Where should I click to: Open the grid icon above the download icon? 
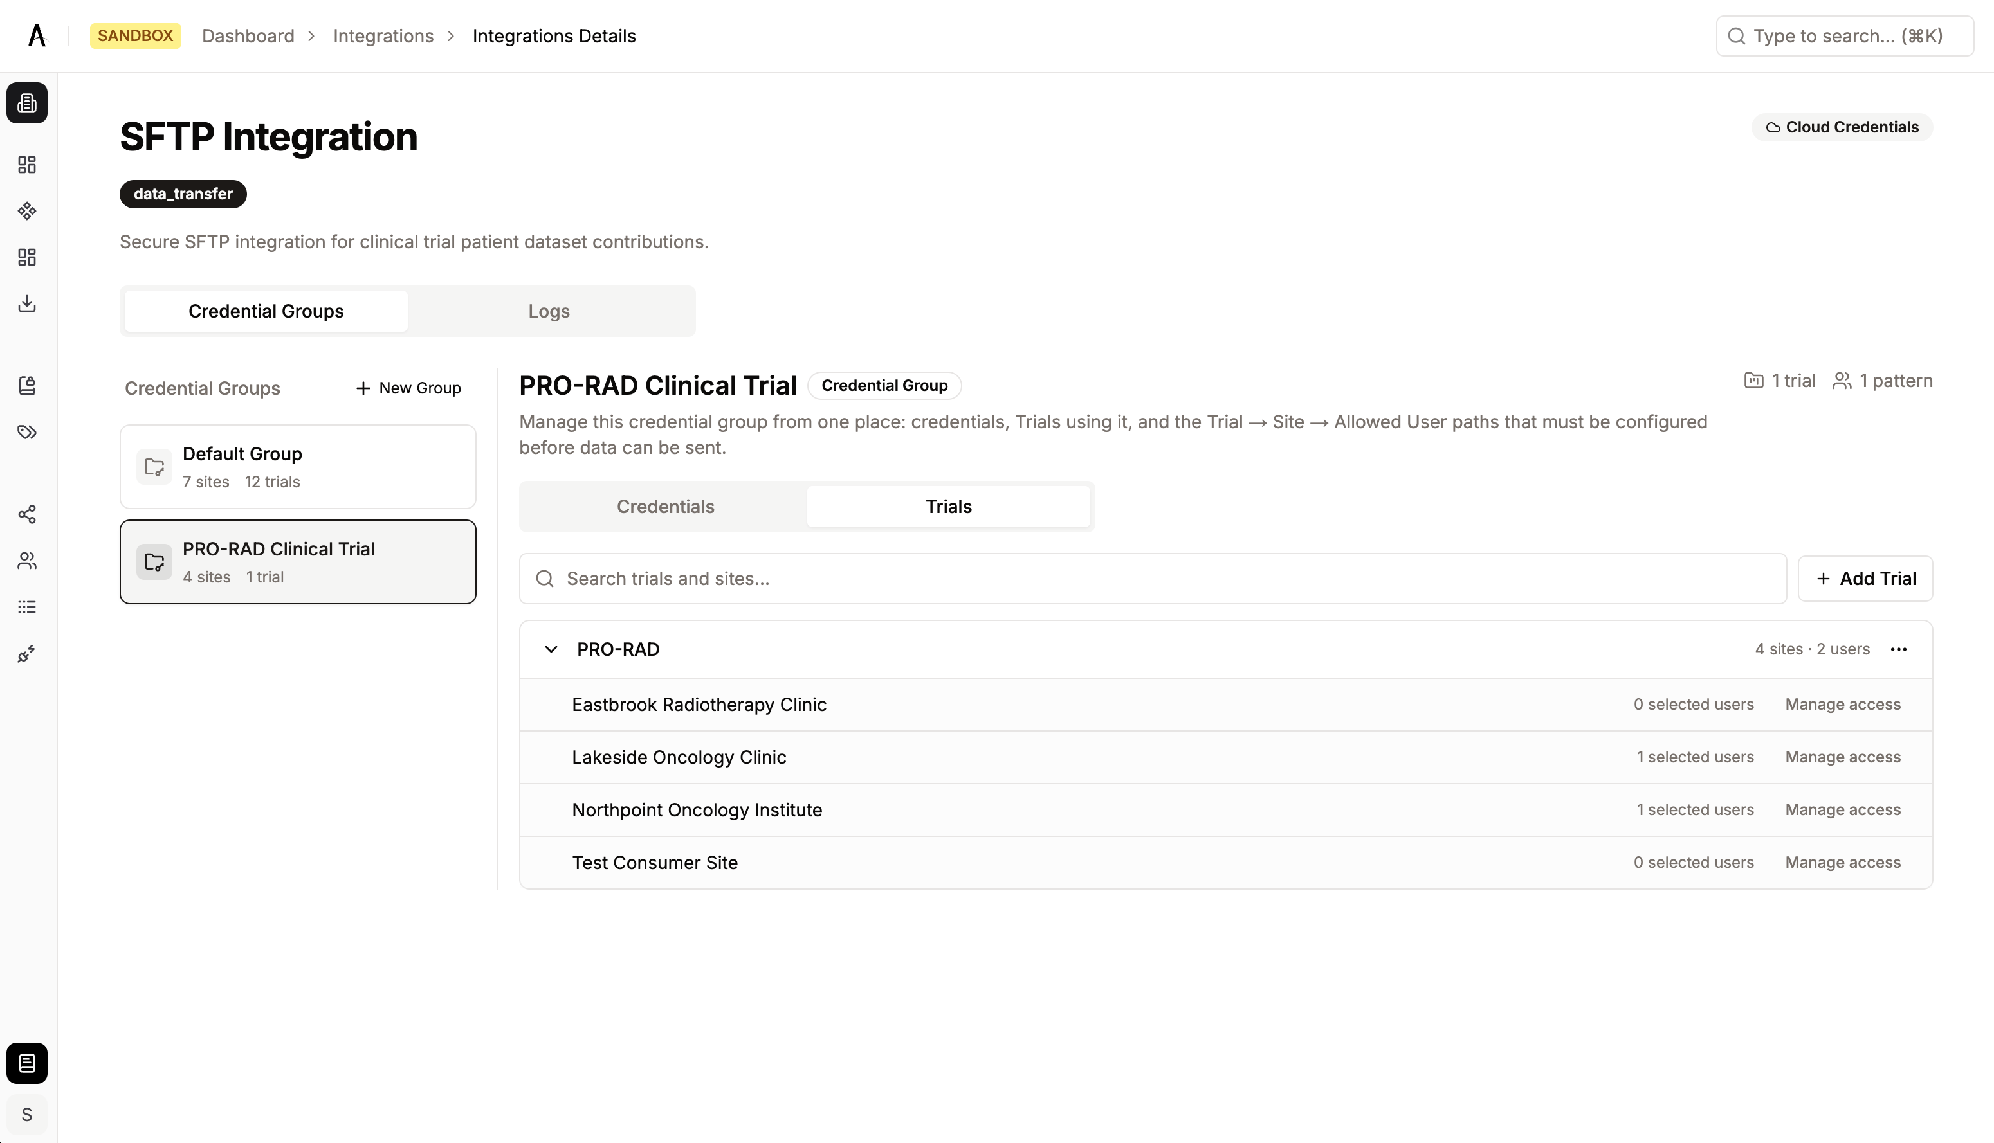click(x=27, y=256)
